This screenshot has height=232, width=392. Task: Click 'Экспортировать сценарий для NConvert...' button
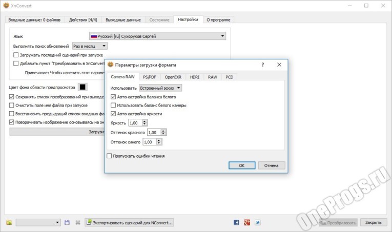(x=130, y=222)
